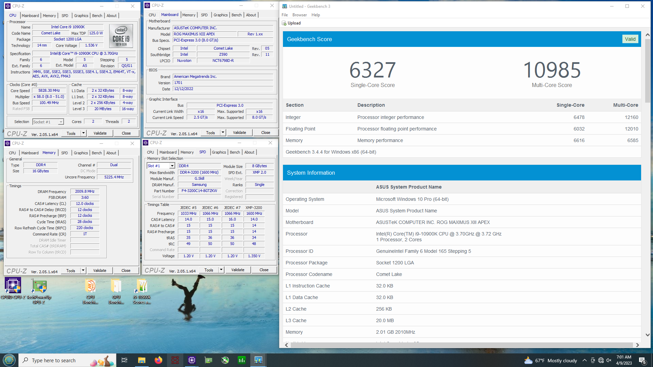Switch to About tab in SPD window
The height and width of the screenshot is (367, 653).
[249, 152]
